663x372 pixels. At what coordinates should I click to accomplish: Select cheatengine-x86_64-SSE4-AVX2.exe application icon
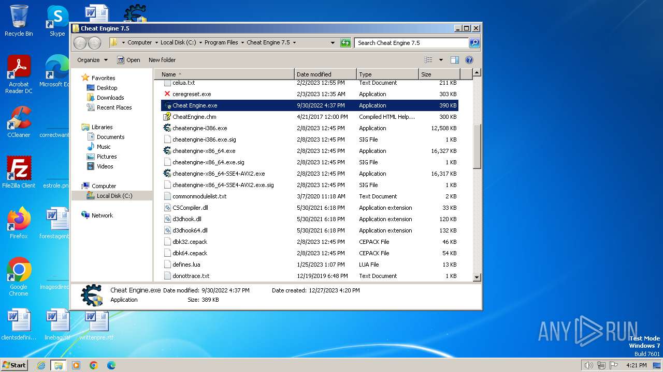pos(167,174)
